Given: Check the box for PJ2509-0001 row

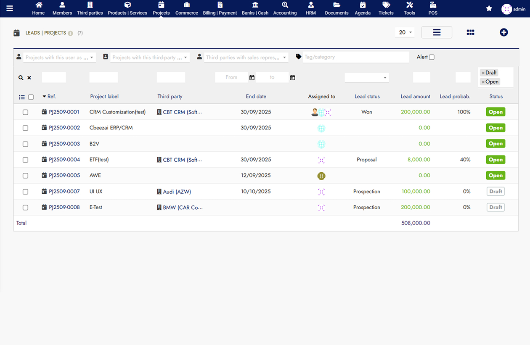Looking at the screenshot, I should tap(25, 112).
